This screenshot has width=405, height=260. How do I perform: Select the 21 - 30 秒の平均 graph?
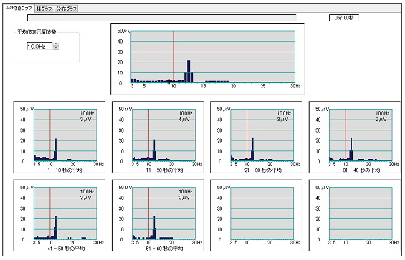tap(256, 137)
